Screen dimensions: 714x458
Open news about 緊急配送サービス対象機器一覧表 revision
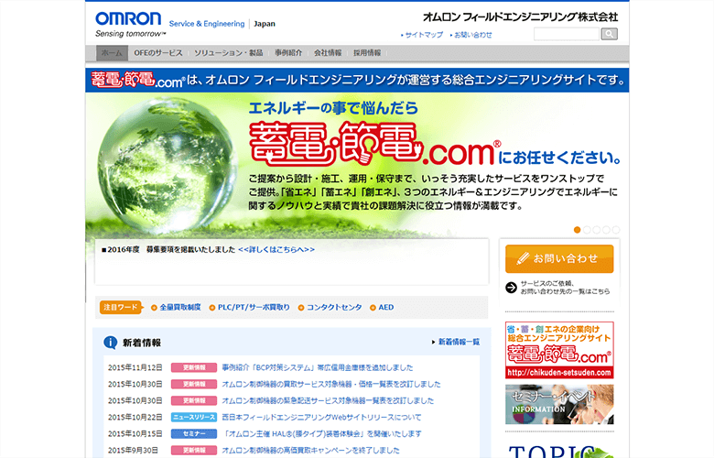pos(328,400)
